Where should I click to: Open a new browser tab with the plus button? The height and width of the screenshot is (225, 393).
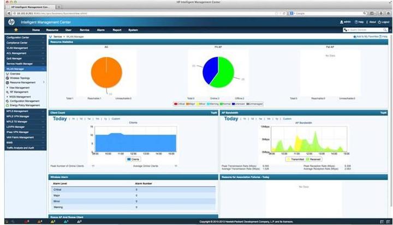59,7
